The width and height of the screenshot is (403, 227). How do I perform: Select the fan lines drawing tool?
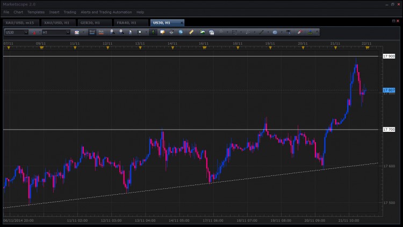pyautogui.click(x=248, y=32)
